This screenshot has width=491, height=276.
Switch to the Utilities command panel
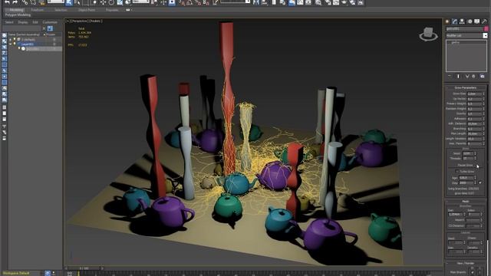484,21
